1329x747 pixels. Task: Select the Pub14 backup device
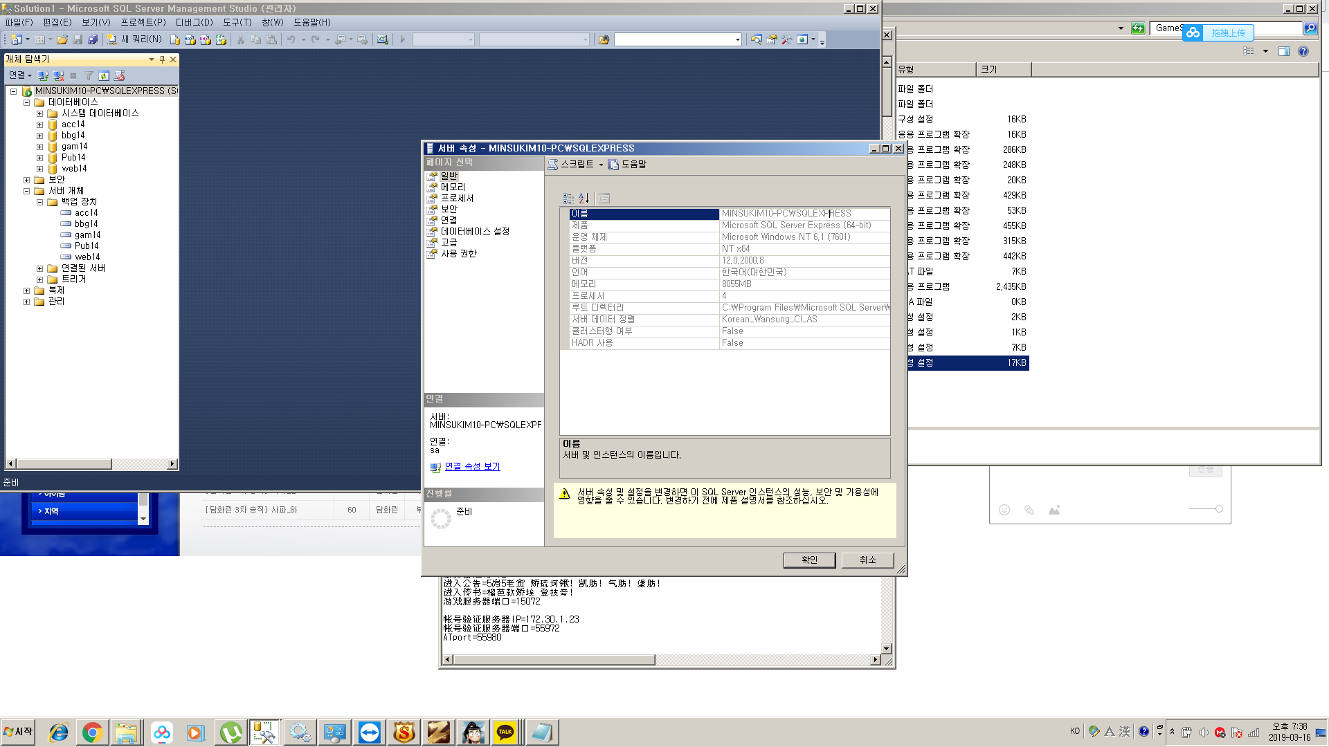pos(87,246)
